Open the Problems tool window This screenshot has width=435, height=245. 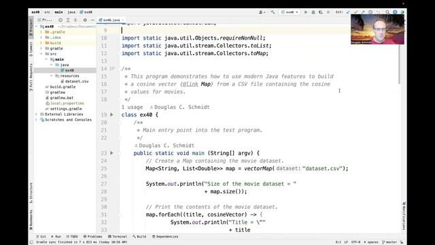pos(92,237)
